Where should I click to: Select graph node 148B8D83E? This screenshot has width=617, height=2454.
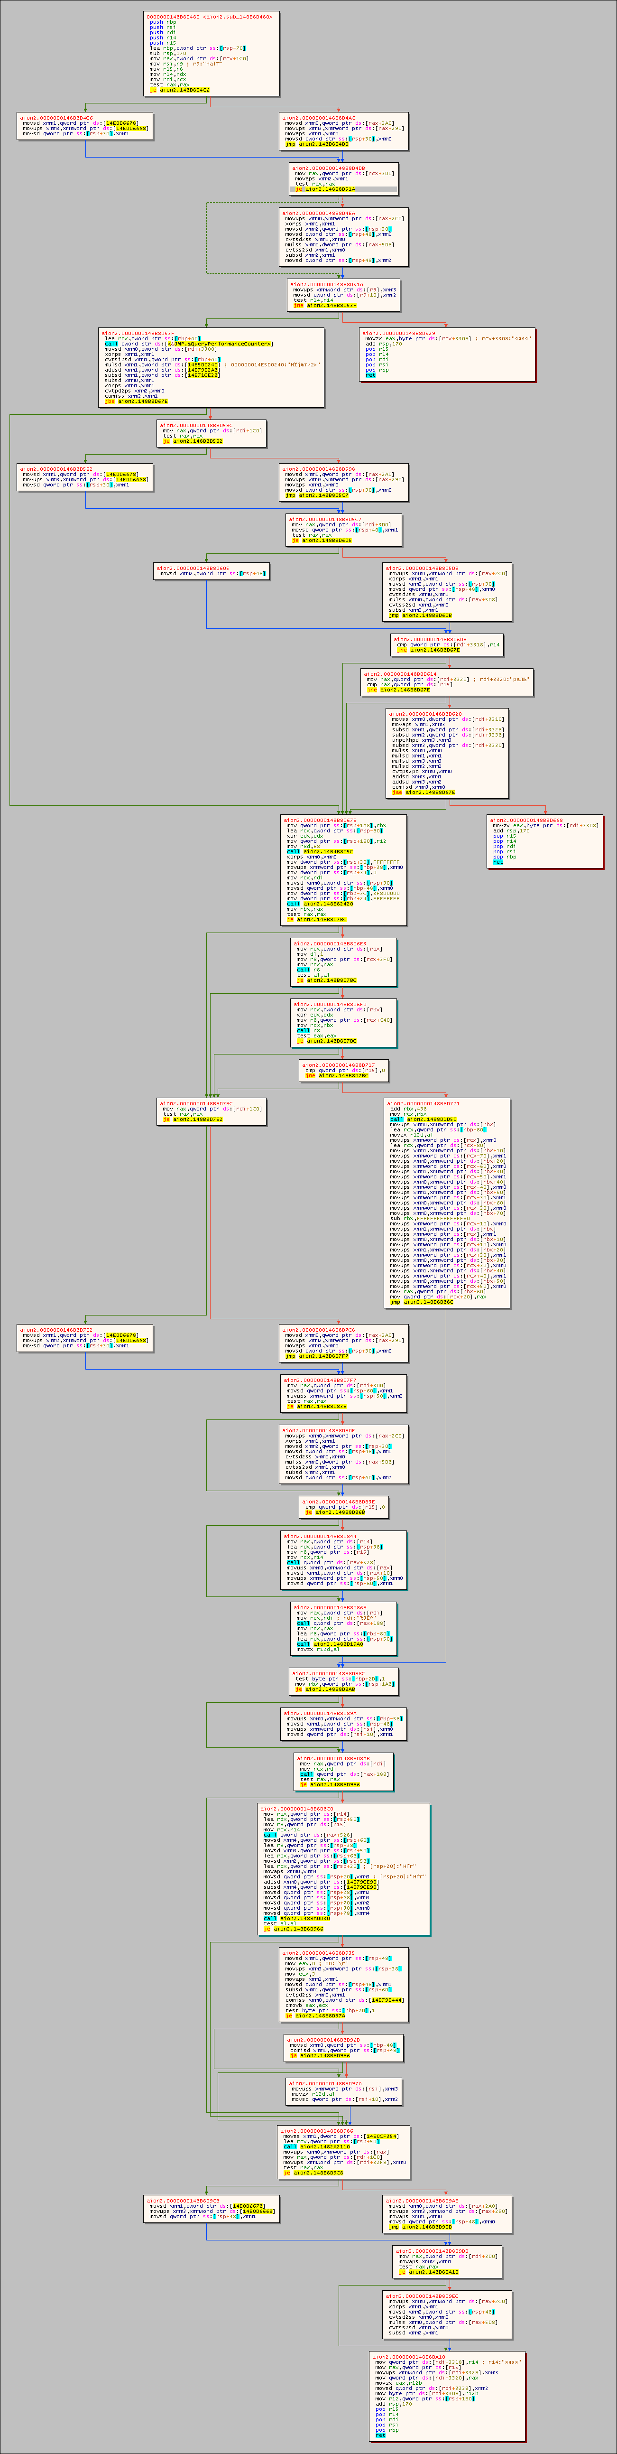point(344,1506)
